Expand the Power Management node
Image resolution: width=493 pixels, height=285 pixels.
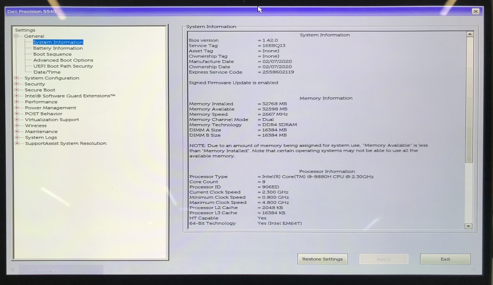tap(17, 108)
